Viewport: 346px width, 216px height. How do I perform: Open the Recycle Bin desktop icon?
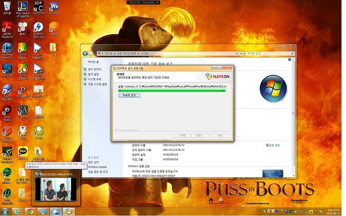click(7, 8)
